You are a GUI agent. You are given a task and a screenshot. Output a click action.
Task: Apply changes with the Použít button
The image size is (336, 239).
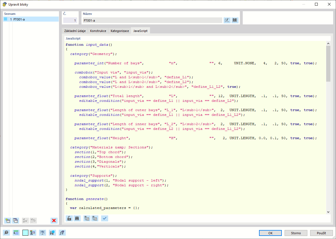pyautogui.click(x=321, y=233)
